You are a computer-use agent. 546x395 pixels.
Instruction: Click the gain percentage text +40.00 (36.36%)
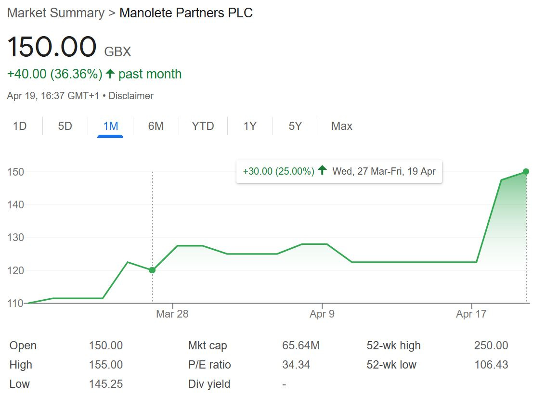(x=54, y=74)
